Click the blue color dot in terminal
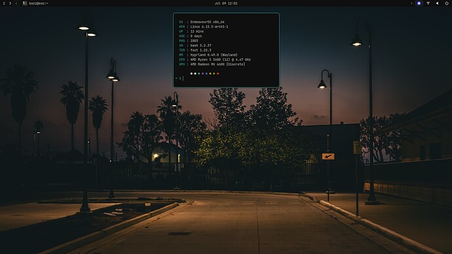Screen dimensions: 452x254 click(206, 73)
